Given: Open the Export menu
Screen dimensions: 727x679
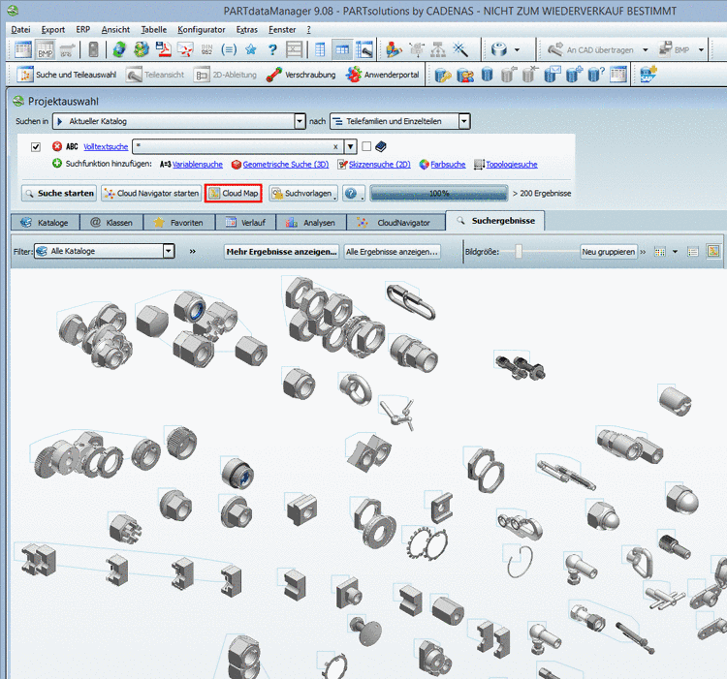Looking at the screenshot, I should tap(53, 30).
